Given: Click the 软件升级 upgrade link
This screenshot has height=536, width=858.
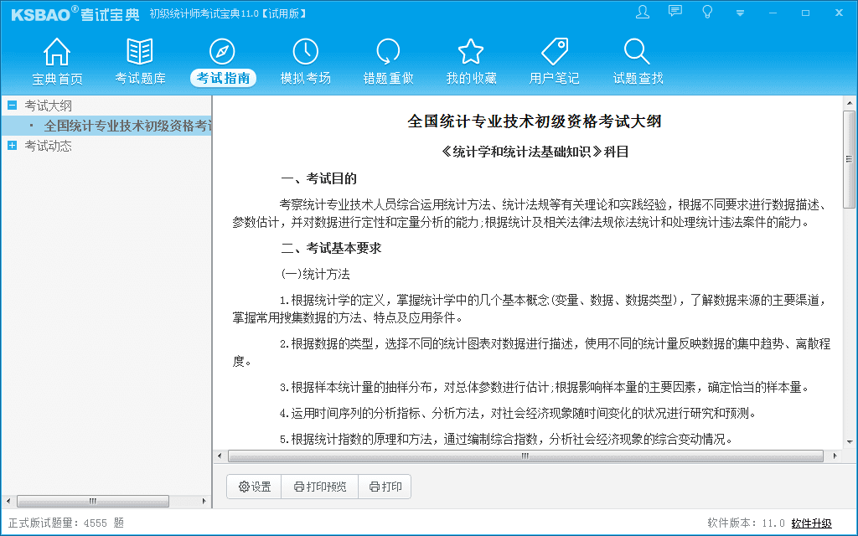Looking at the screenshot, I should pyautogui.click(x=811, y=523).
